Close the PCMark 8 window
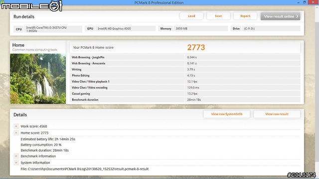Viewport: 319px width, 179px height. [313, 2]
